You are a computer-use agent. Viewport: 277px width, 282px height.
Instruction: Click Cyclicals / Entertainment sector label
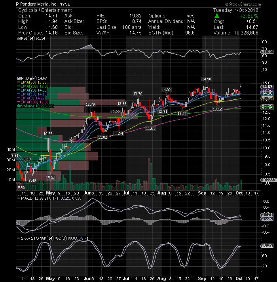click(45, 10)
